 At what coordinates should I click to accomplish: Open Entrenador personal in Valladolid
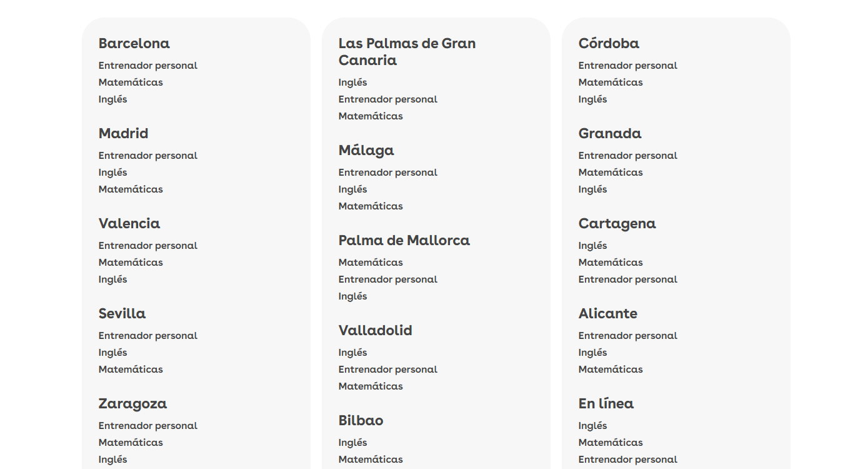coord(387,369)
